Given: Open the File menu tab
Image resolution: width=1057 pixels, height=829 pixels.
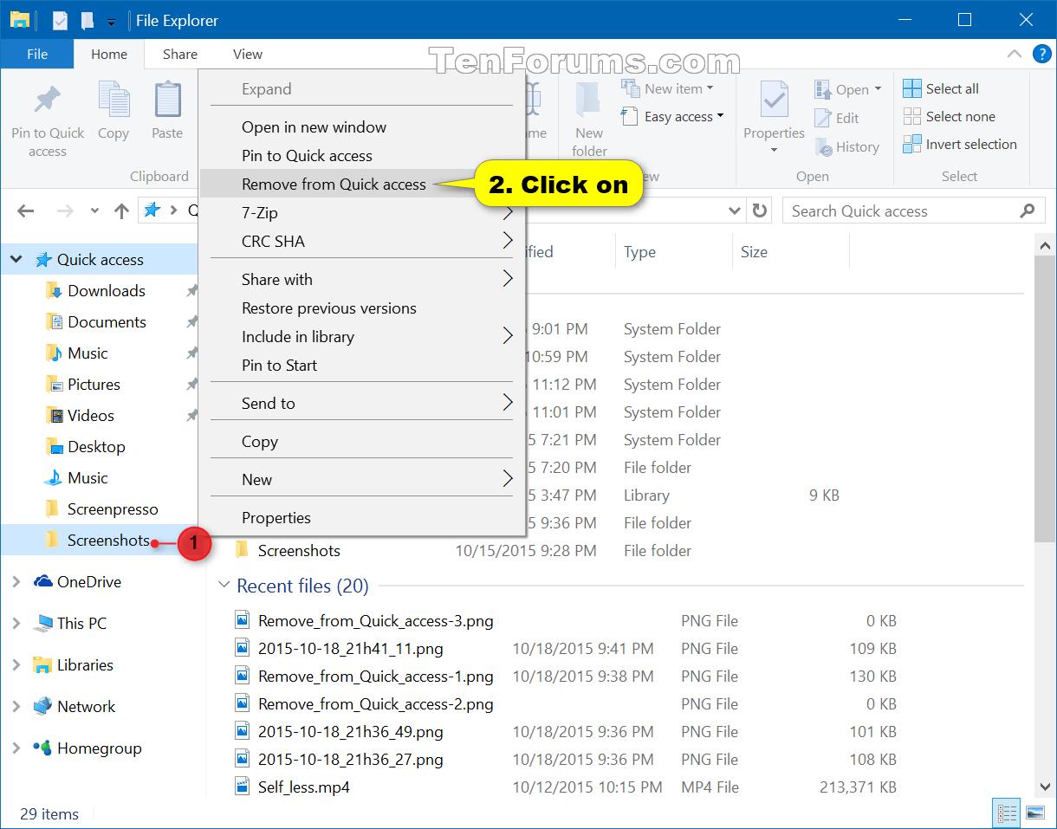Looking at the screenshot, I should [x=37, y=54].
